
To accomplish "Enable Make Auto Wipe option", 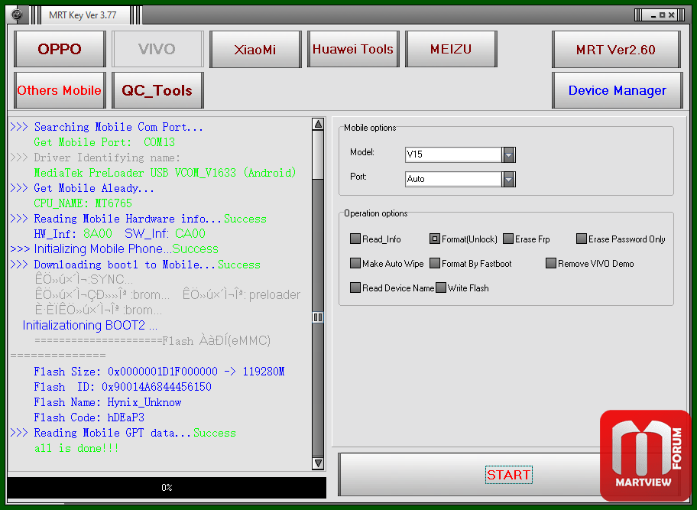I will 355,263.
